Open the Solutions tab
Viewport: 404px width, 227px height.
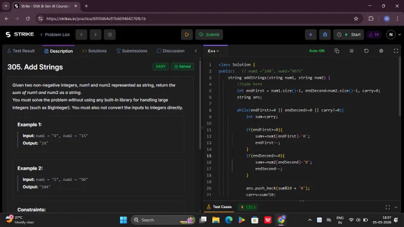(94, 51)
